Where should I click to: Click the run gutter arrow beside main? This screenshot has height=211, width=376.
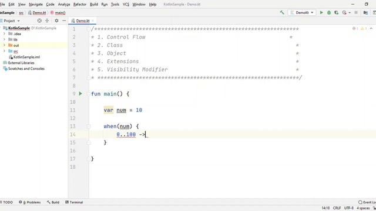(x=80, y=94)
